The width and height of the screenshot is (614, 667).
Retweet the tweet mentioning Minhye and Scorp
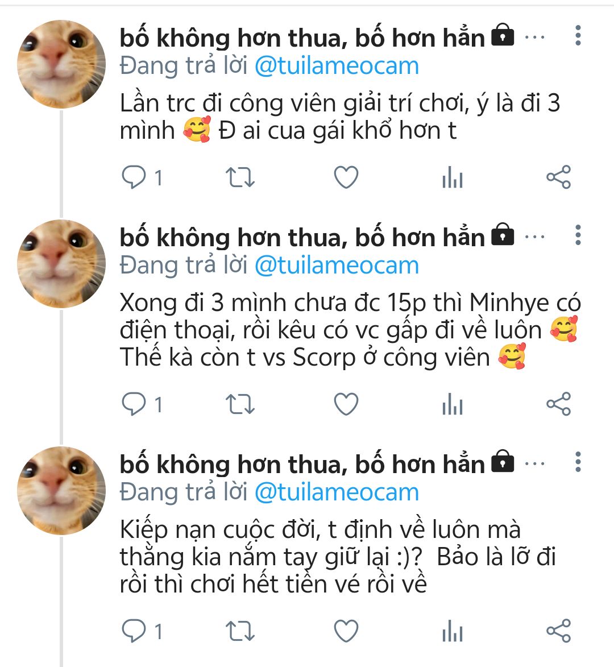coord(240,404)
